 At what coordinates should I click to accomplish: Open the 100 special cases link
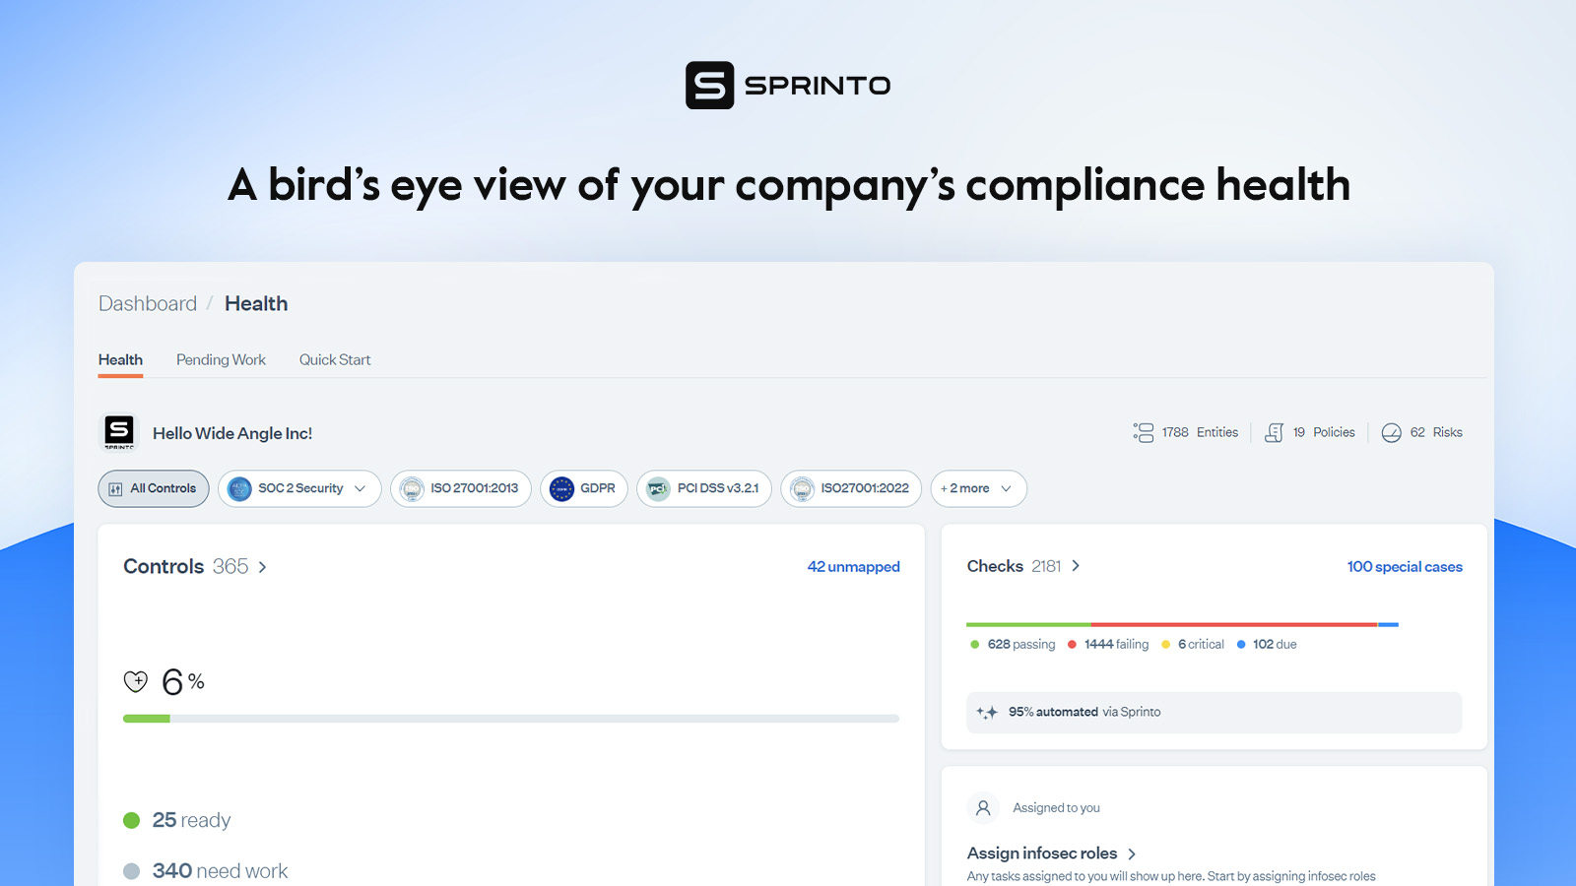1405,567
